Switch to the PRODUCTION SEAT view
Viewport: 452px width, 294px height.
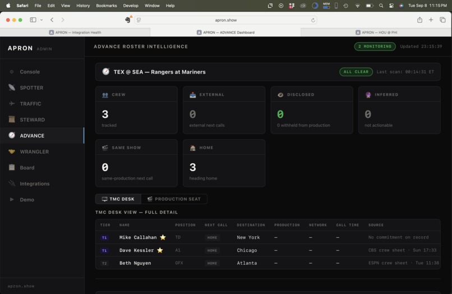tap(174, 199)
